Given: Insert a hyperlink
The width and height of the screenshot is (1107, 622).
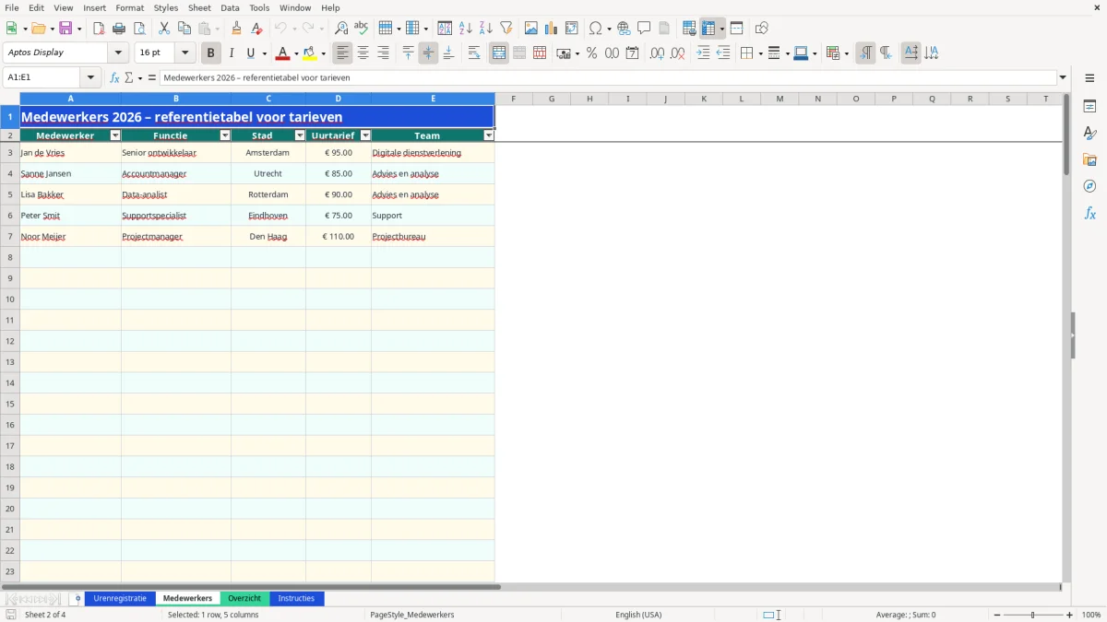Looking at the screenshot, I should 624,29.
